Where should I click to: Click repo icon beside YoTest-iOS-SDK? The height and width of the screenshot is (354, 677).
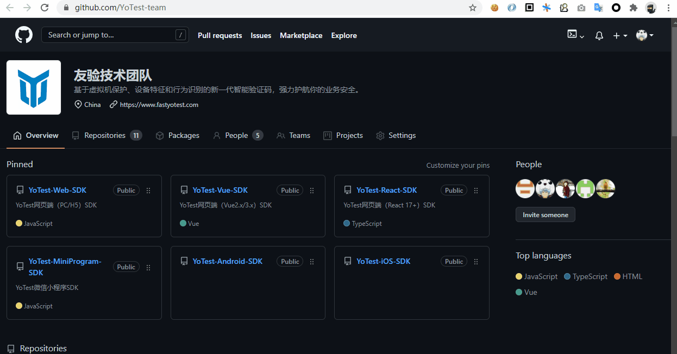pyautogui.click(x=348, y=262)
